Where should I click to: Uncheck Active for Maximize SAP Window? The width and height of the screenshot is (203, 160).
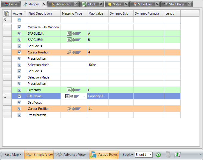pyautogui.click(x=19, y=27)
